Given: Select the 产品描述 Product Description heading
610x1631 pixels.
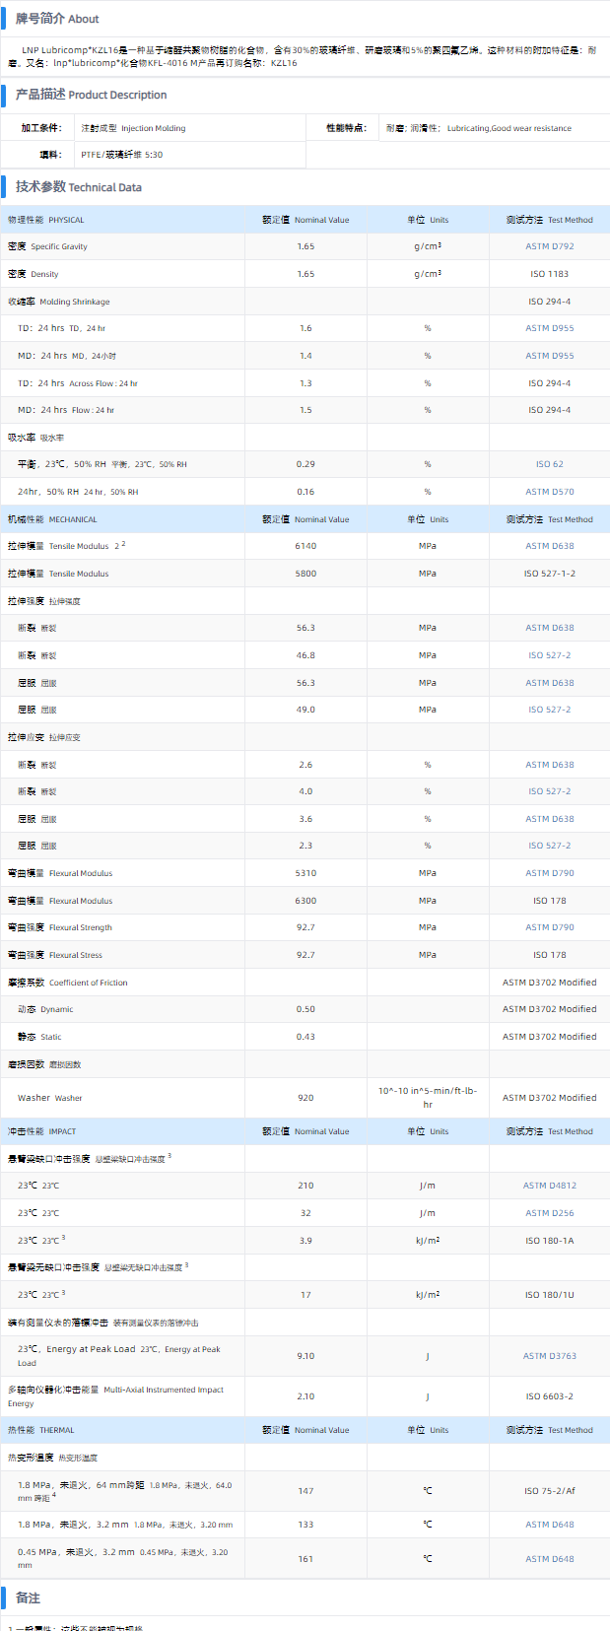Looking at the screenshot, I should coord(91,95).
